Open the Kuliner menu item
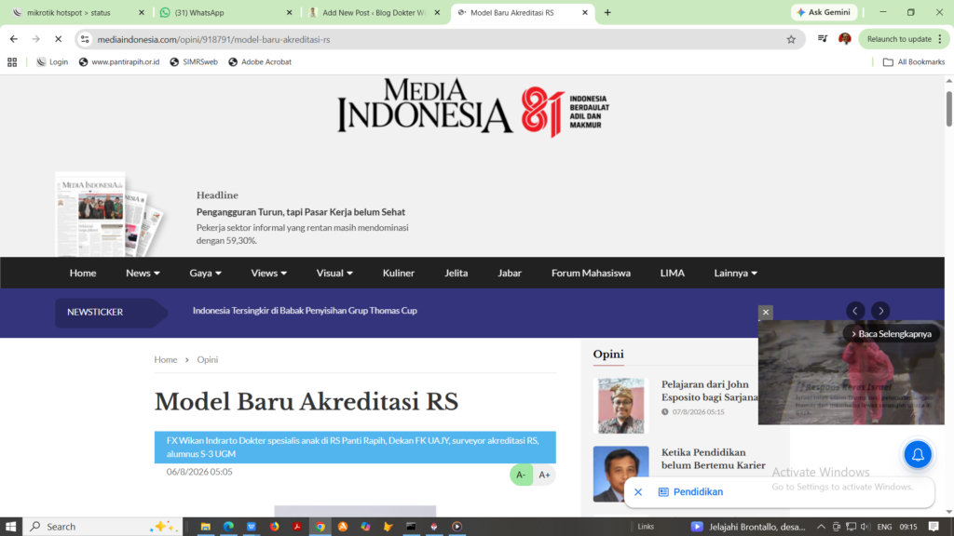This screenshot has height=536, width=954. pos(399,273)
